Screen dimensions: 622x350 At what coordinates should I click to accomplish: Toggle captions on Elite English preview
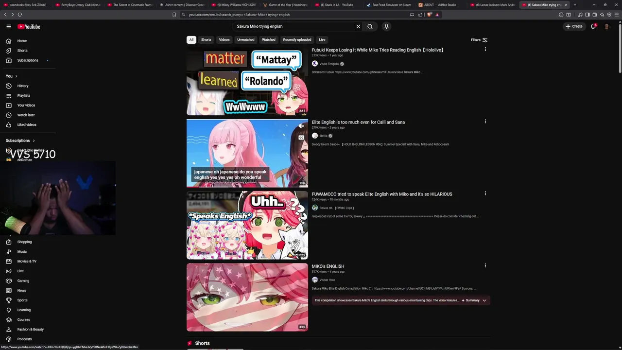point(301,138)
